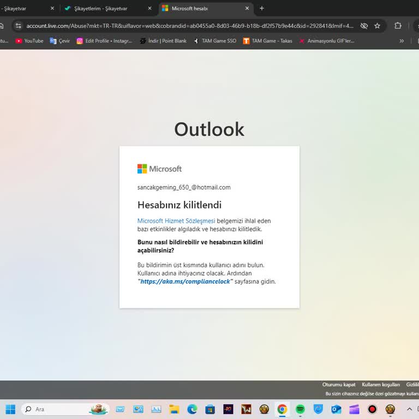Open Çevir bookmark
The width and height of the screenshot is (419, 419).
pyautogui.click(x=60, y=41)
